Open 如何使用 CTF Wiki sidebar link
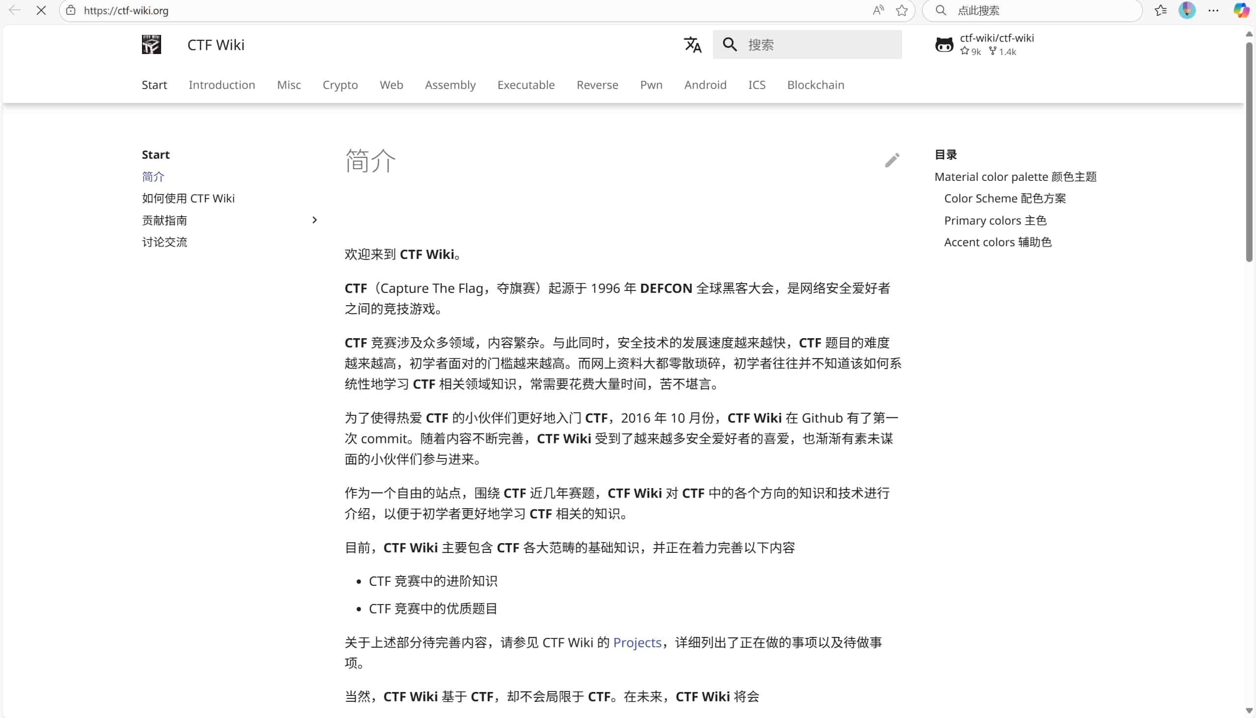Screen dimensions: 1256x718 (188, 198)
